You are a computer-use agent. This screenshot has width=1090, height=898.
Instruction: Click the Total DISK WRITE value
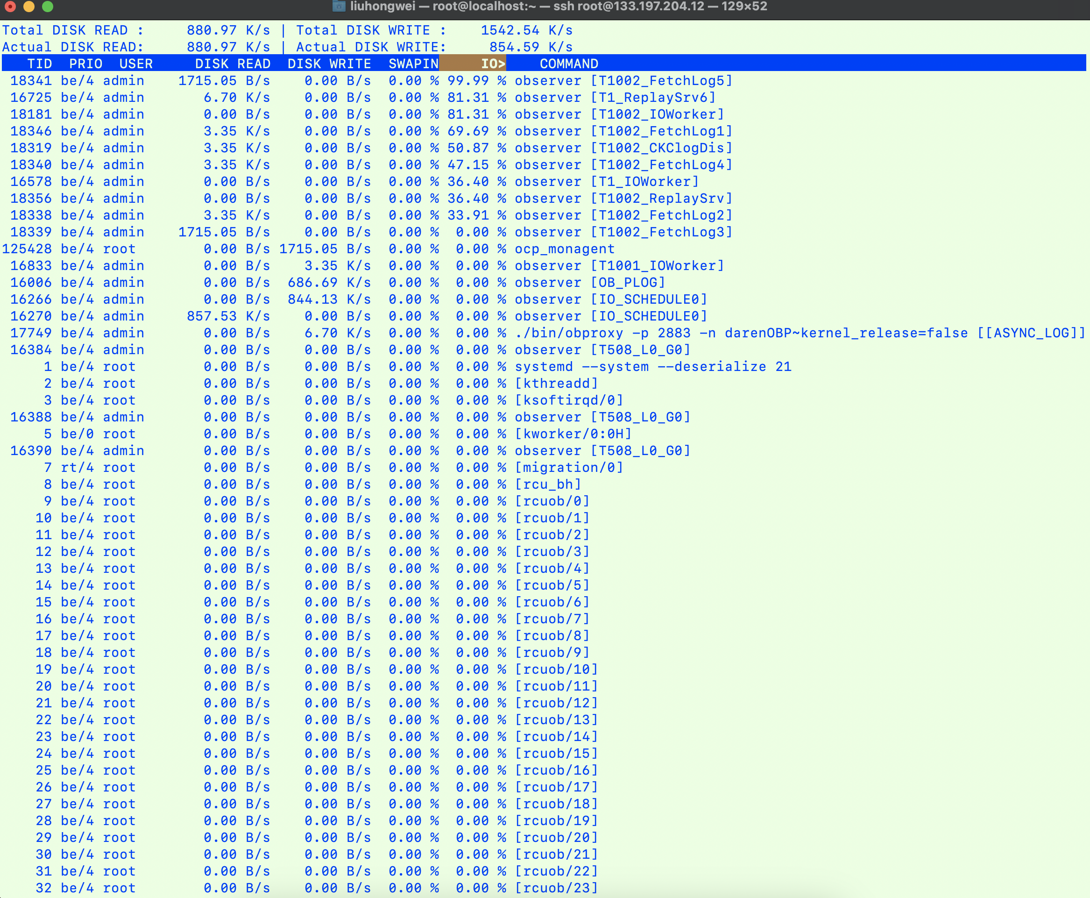click(x=526, y=30)
